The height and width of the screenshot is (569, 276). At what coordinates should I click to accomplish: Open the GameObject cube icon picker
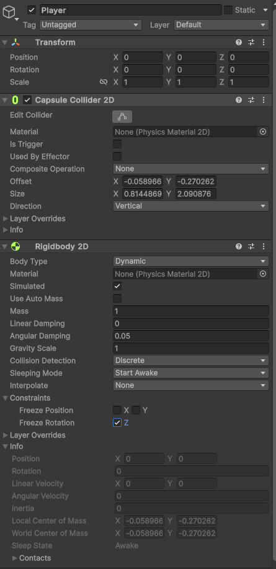tap(10, 14)
